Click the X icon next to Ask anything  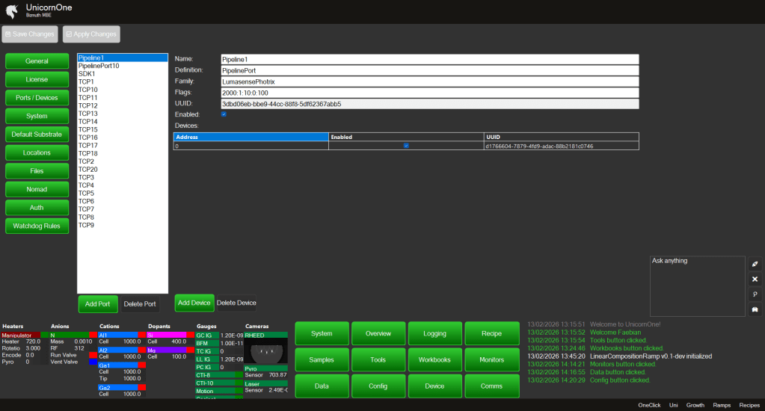[x=755, y=279]
